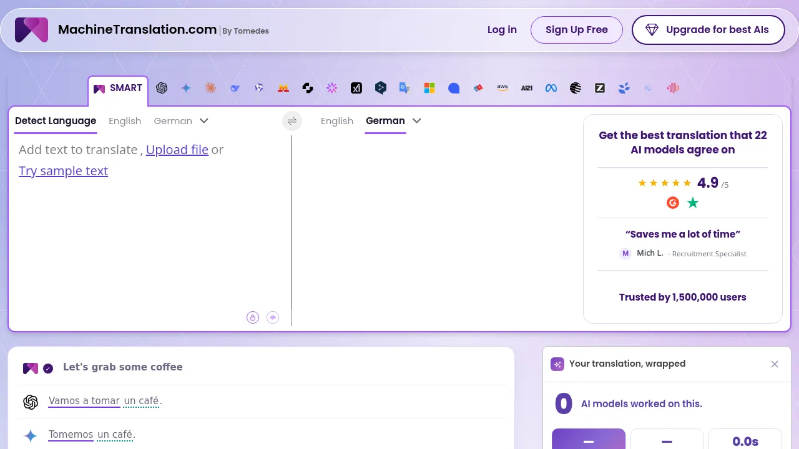Click the green Trustpilot star icon
The image size is (799, 449).
693,203
